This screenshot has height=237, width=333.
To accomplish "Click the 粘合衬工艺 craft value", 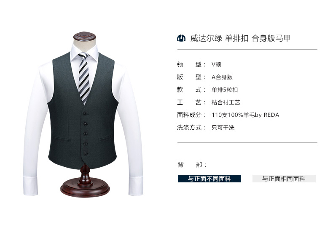I will click(226, 102).
